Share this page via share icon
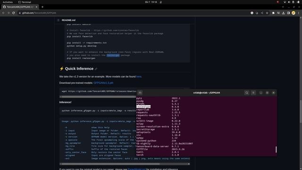Viewport: 302px width, 170px height. (262, 13)
